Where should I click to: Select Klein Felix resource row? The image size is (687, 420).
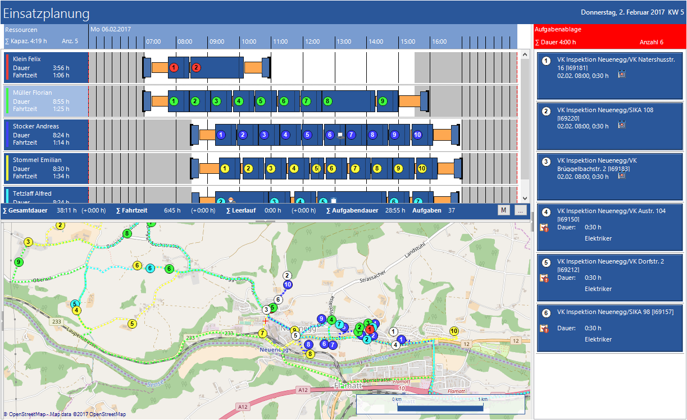click(46, 67)
